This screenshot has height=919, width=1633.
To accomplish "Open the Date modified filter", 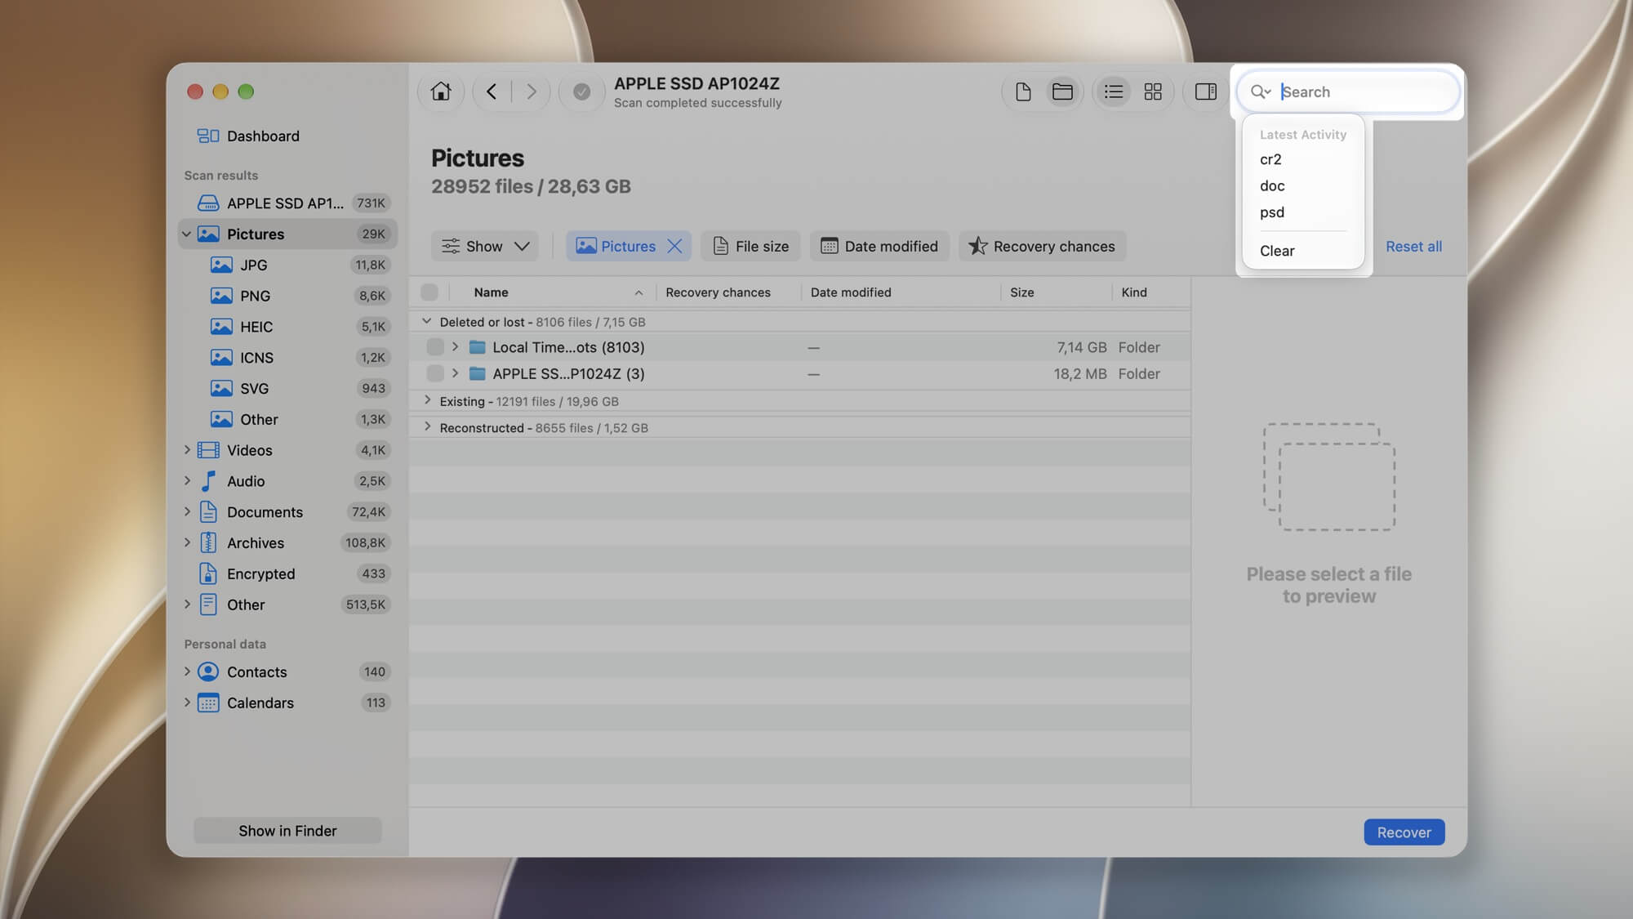I will click(879, 246).
